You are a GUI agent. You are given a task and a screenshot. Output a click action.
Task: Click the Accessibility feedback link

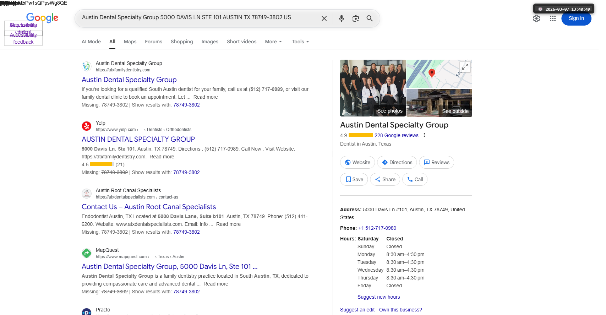[23, 38]
